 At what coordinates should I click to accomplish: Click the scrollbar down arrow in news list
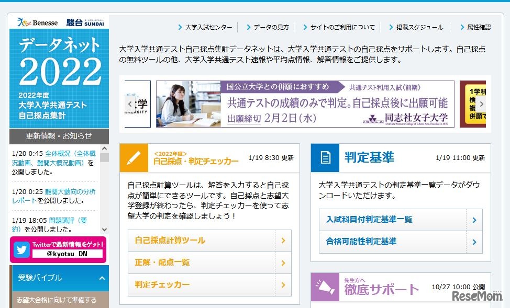tap(104, 230)
